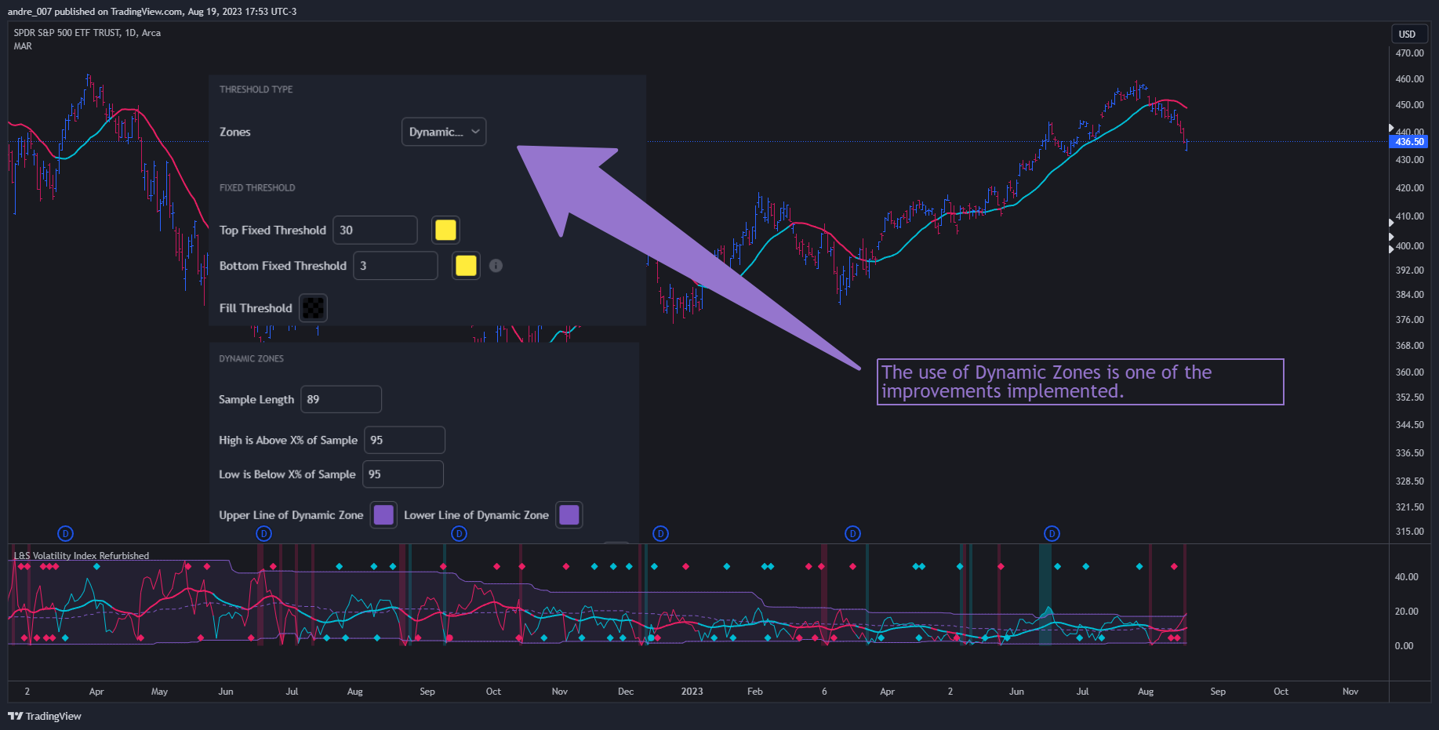
Task: Click the 40.00 indicator scale label
Action: click(1406, 577)
